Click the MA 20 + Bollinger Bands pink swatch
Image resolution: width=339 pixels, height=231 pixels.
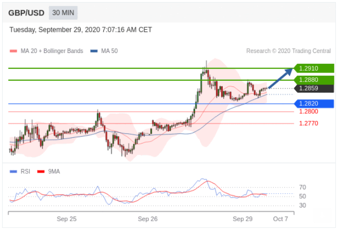coord(13,51)
